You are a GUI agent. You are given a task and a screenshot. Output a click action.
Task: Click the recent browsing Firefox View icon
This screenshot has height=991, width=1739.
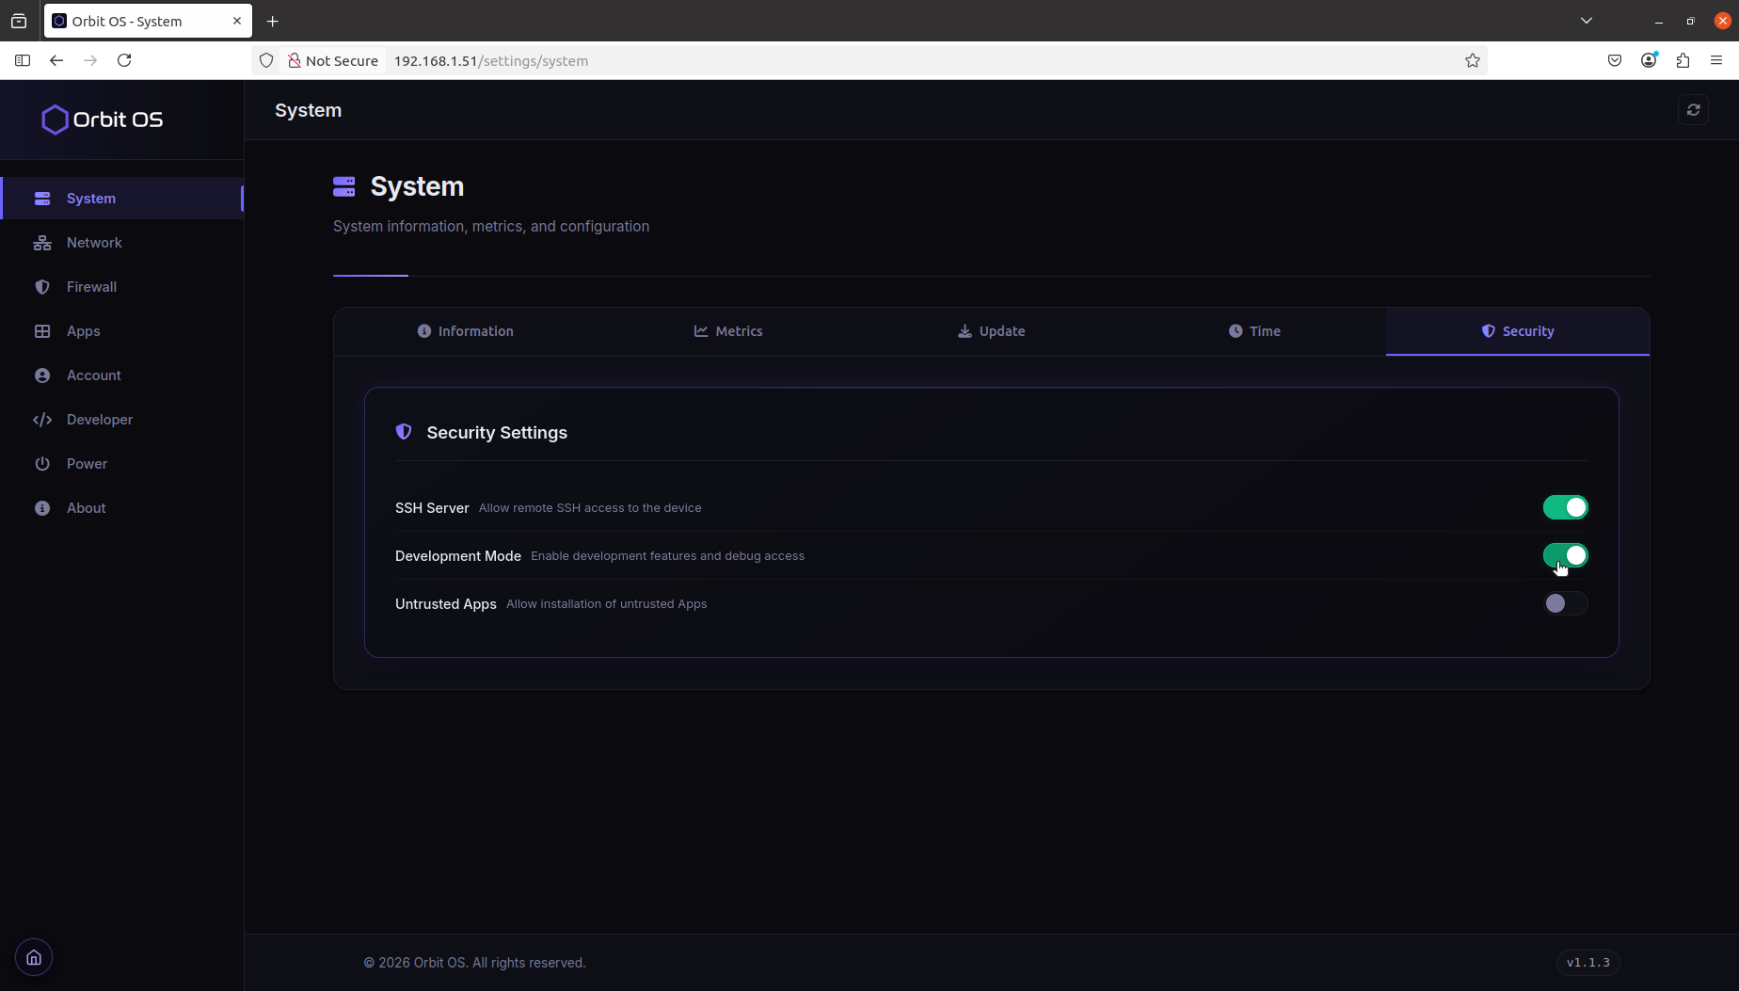point(19,21)
